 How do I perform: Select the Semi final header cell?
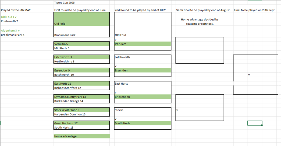[203, 10]
